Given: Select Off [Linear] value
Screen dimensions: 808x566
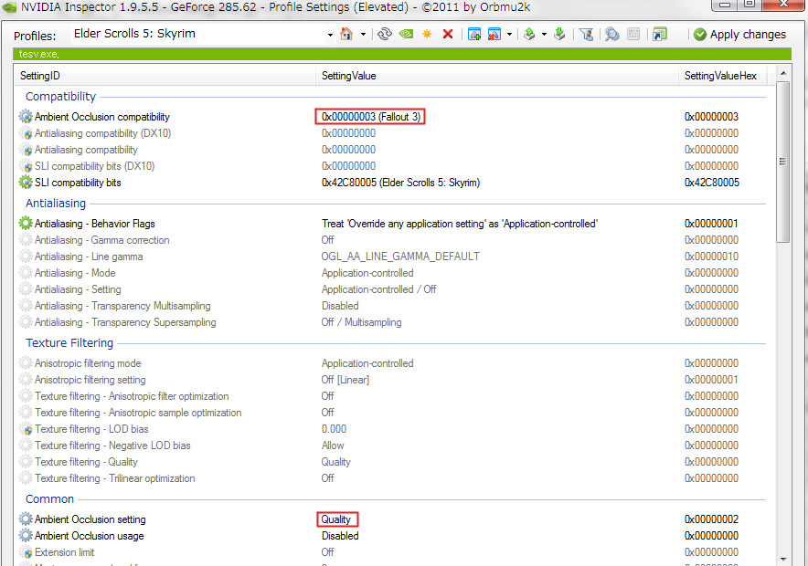Looking at the screenshot, I should tap(346, 380).
